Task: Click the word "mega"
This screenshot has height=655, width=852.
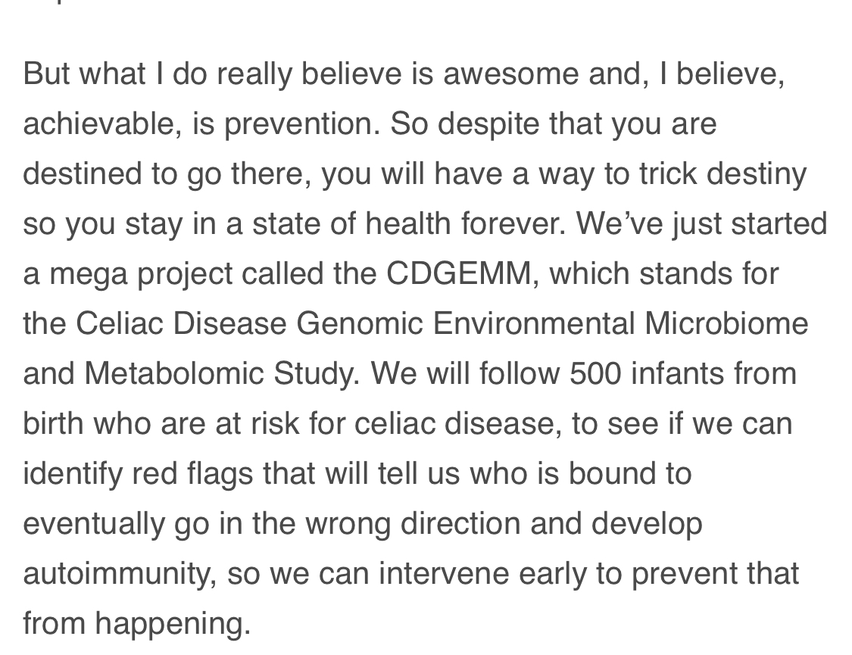Action: click(89, 274)
